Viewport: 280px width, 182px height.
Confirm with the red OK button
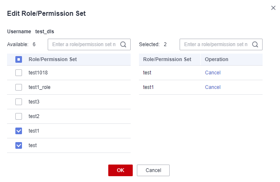120,170
